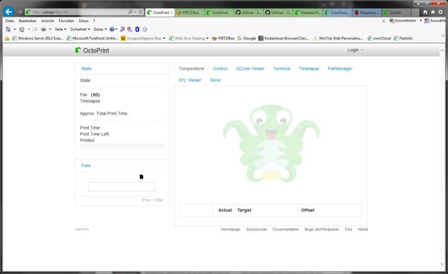Refresh the page with reload icon
448x274 pixels.
pyautogui.click(x=140, y=12)
